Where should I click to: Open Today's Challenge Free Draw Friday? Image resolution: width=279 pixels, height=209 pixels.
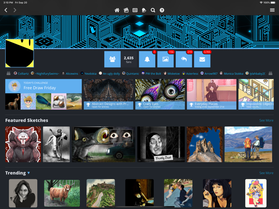(43, 86)
